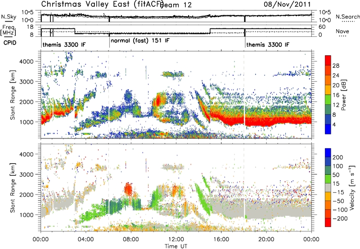Click the '04:00' time tick label

pos(85,240)
